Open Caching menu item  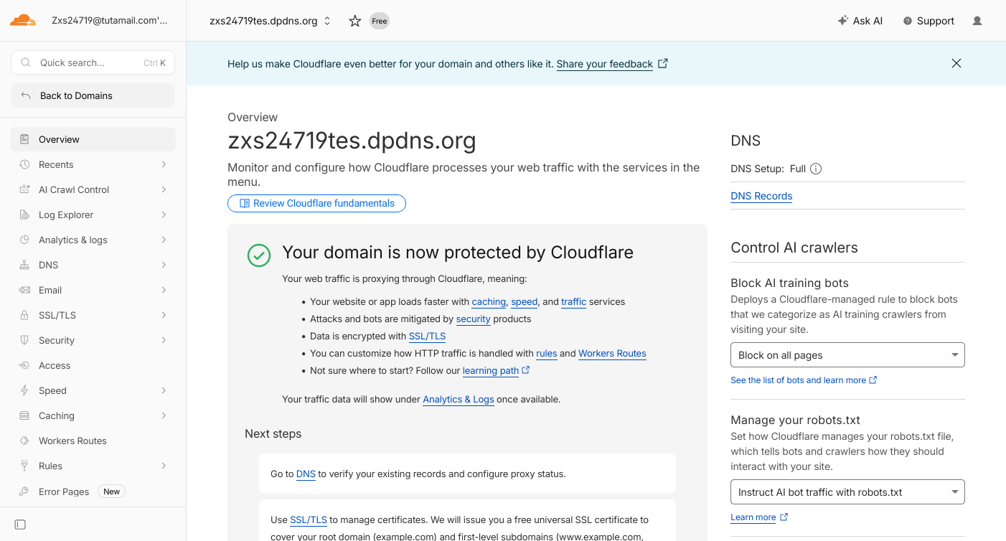[x=93, y=415]
